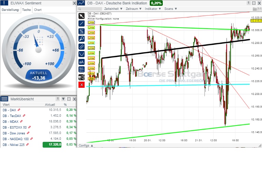Click the group number 1 button in Marktübersicht
The image size is (262, 183).
[58, 99]
